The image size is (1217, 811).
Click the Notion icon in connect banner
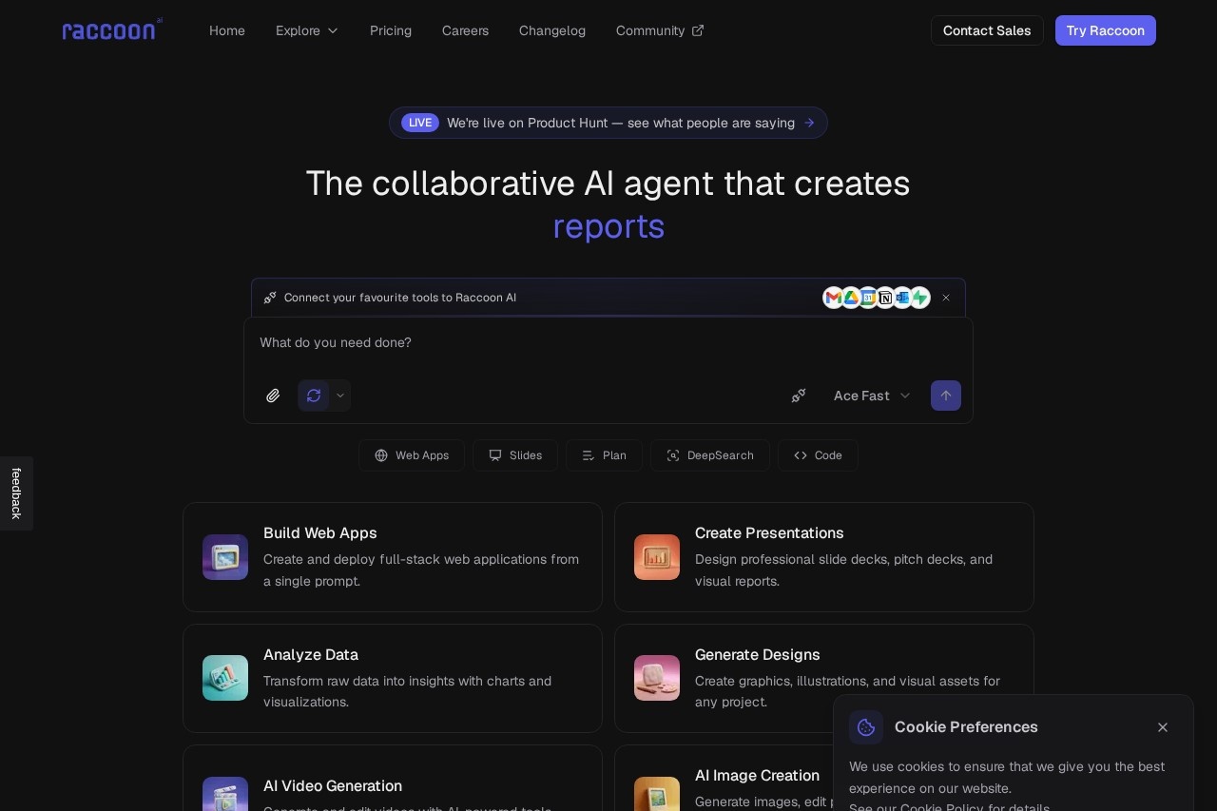(x=885, y=298)
